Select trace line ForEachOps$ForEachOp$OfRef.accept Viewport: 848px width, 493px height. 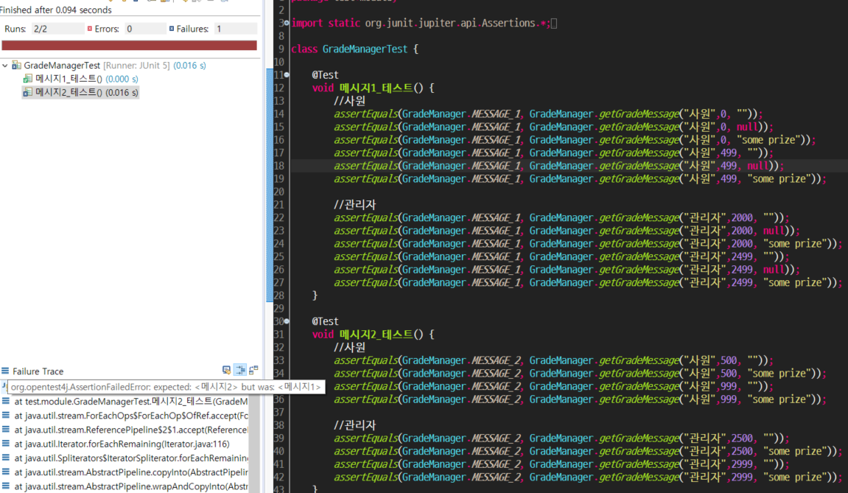click(x=131, y=416)
